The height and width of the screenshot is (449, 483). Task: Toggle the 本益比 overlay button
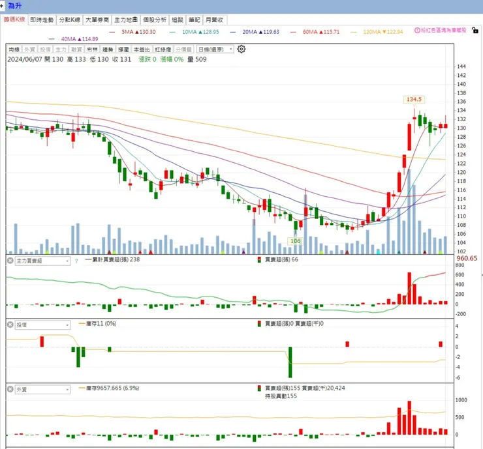click(142, 50)
